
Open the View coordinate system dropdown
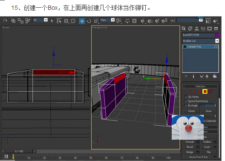click(107, 20)
